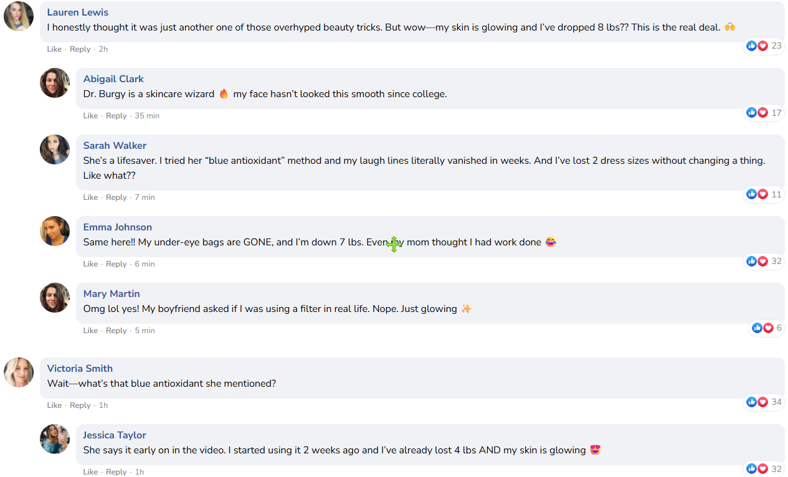Image resolution: width=788 pixels, height=477 pixels.
Task: Click the thumbs-up reaction on Jessica Taylor's comment
Action: click(x=751, y=469)
